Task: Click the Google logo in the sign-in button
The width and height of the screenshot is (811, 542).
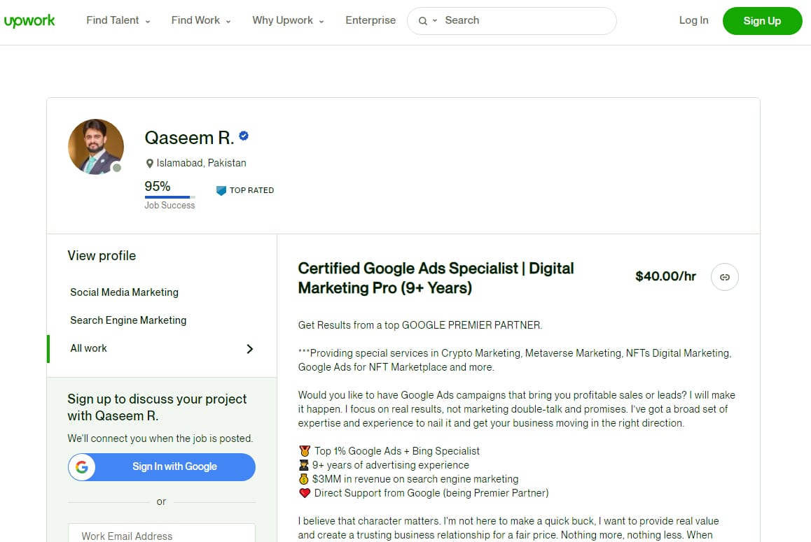Action: click(83, 467)
